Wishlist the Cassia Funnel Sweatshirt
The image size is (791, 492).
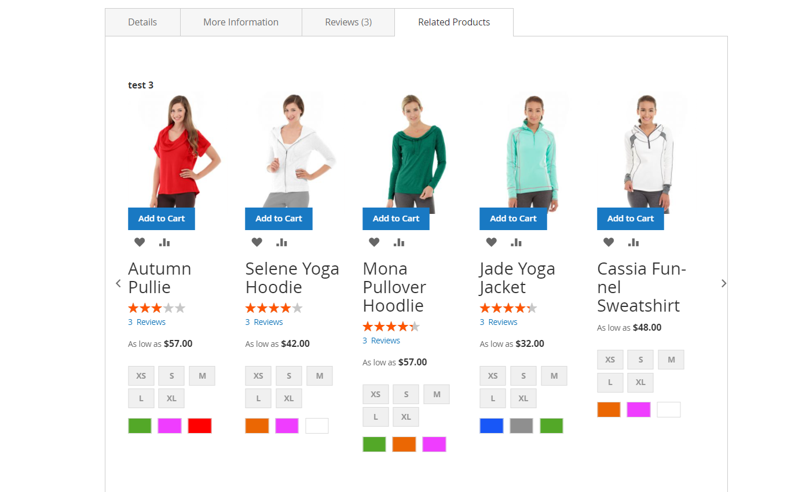click(x=609, y=242)
